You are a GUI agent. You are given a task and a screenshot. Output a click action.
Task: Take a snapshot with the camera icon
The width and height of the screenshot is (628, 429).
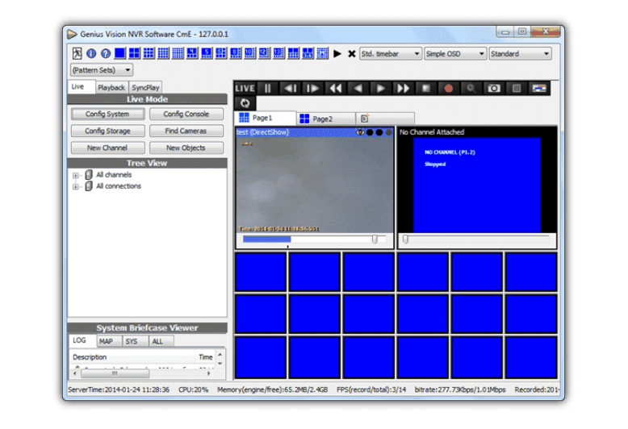click(x=494, y=88)
